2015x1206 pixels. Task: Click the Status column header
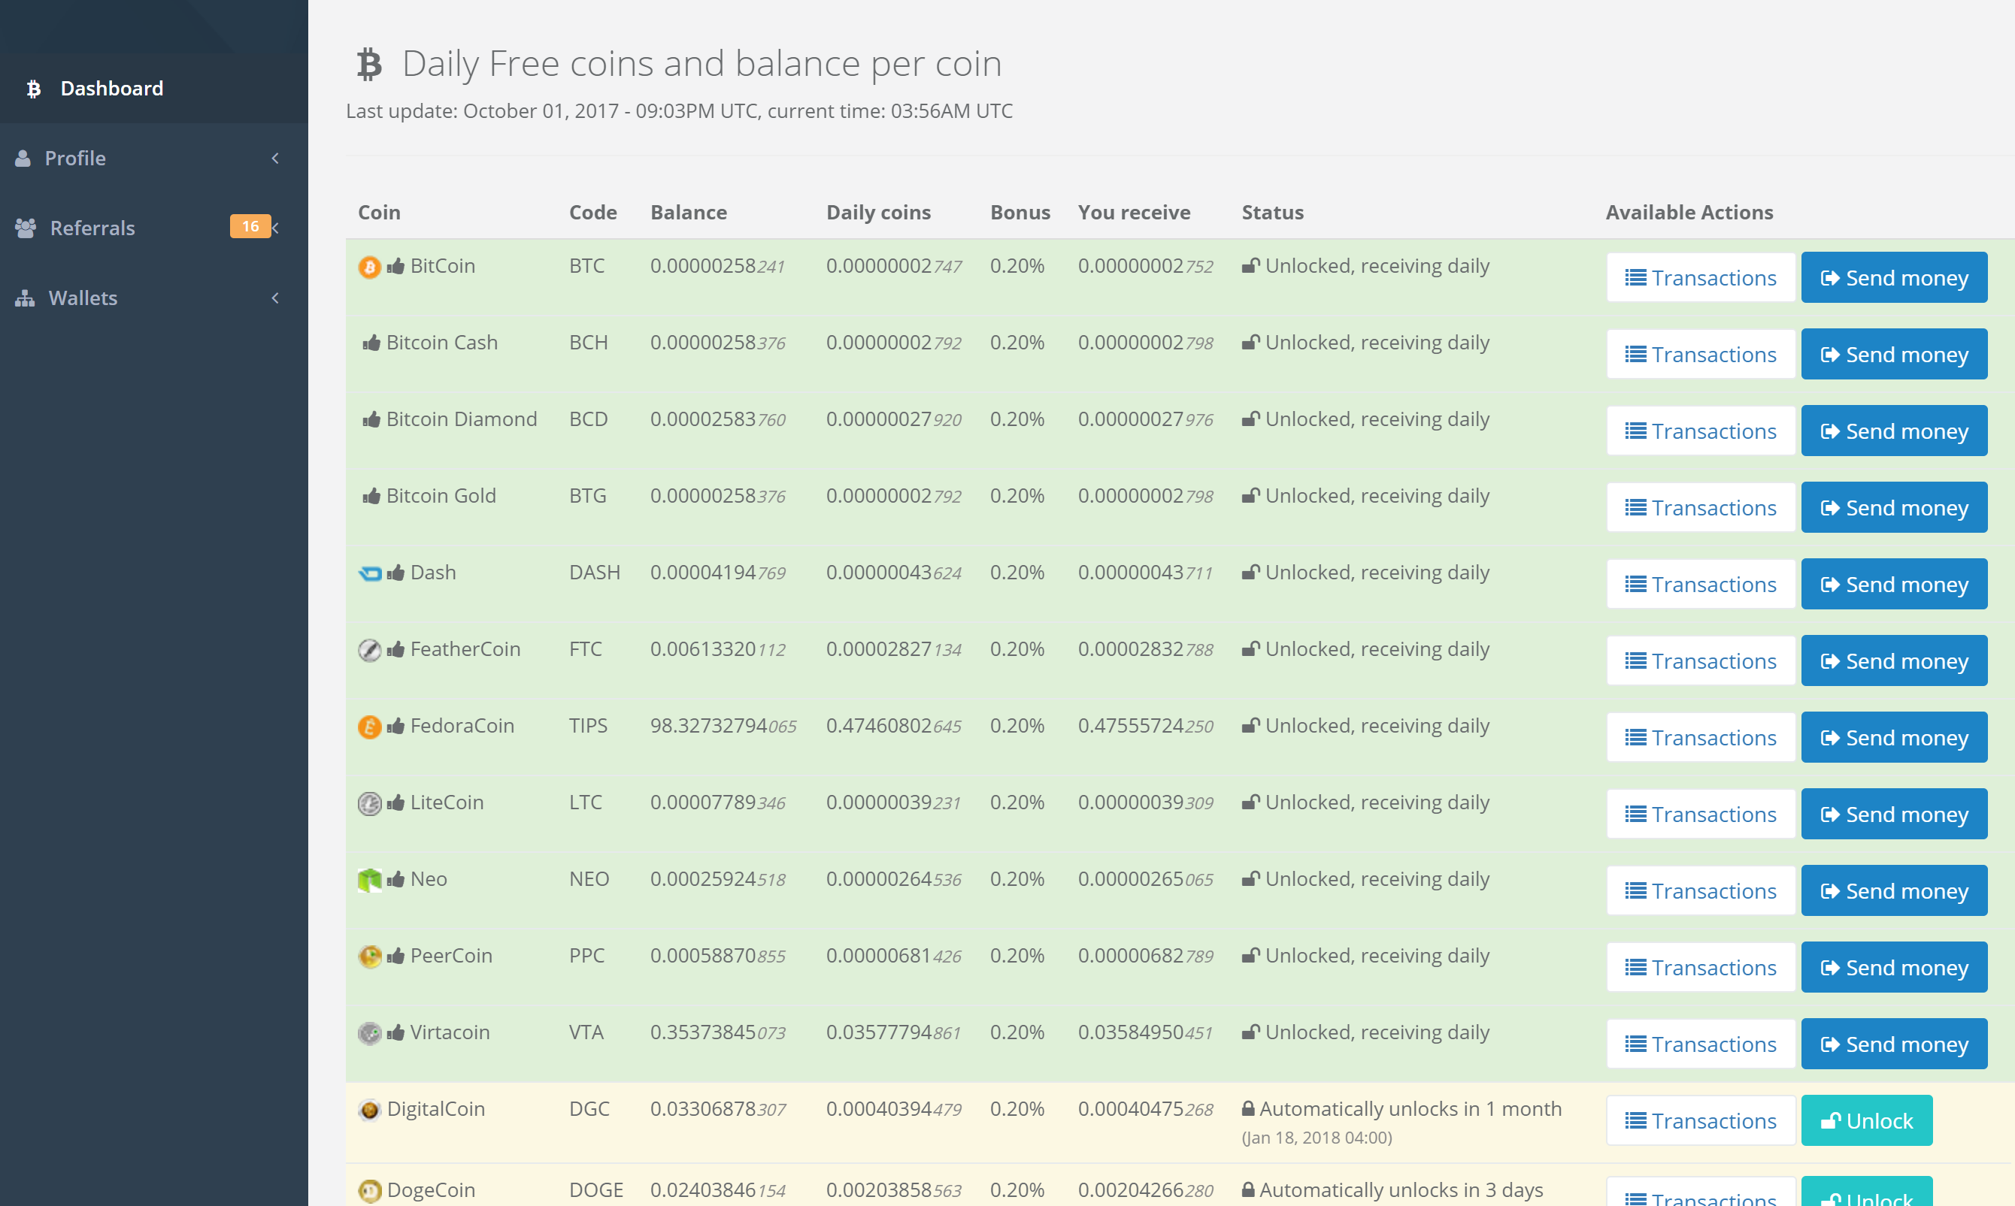click(x=1271, y=213)
